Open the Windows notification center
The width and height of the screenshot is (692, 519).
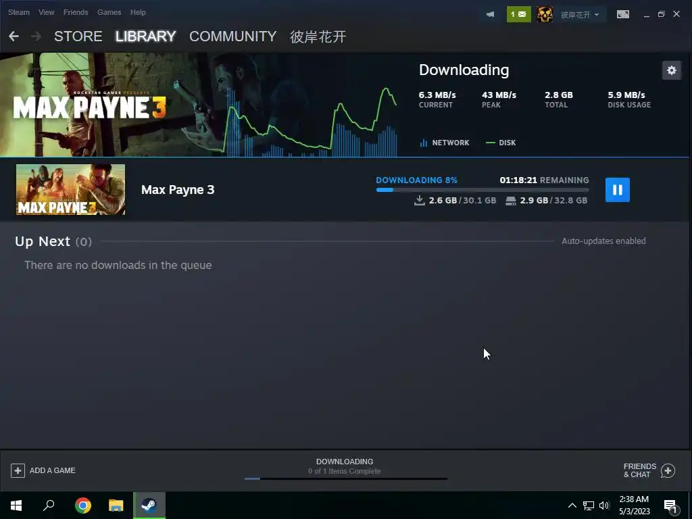tap(671, 507)
